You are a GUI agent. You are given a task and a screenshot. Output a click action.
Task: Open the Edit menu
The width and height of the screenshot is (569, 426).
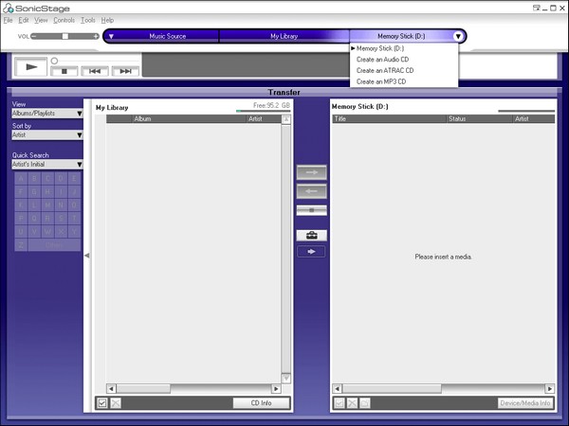[x=24, y=20]
